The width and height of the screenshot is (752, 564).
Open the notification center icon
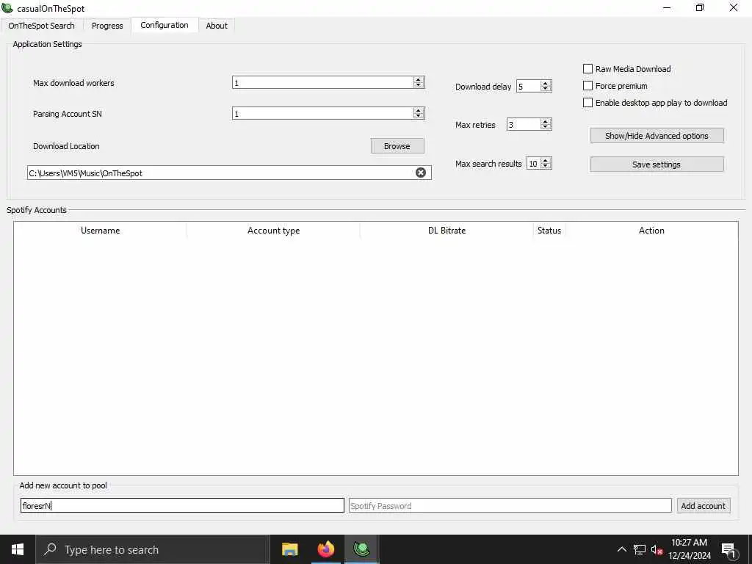[x=729, y=550]
